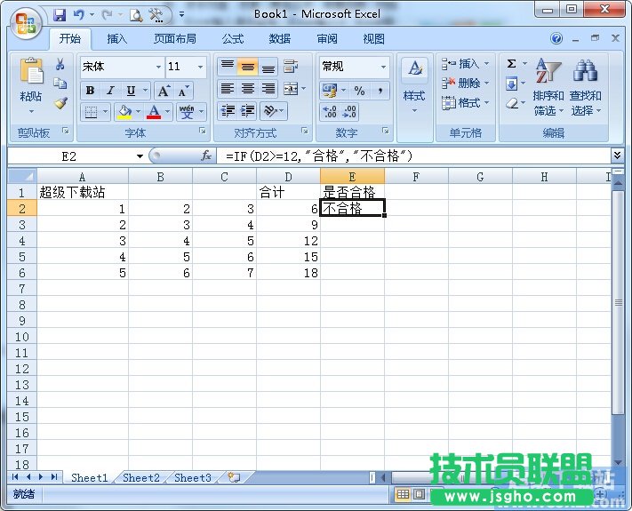Click the AutoSum sigma icon
Screen dimensions: 632x511
512,64
